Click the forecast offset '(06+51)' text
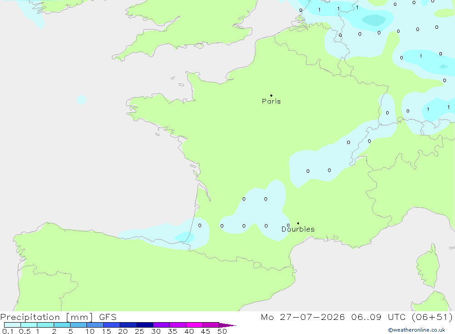Screen dimensions: 455x334 (432, 317)
